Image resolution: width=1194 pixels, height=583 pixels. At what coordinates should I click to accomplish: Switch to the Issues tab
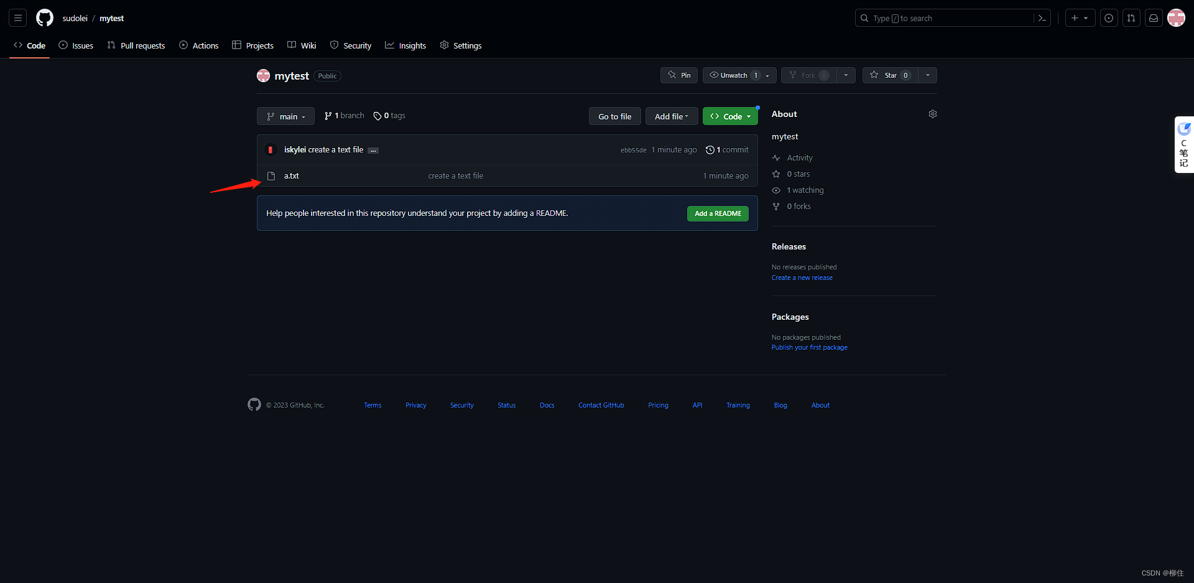point(76,45)
